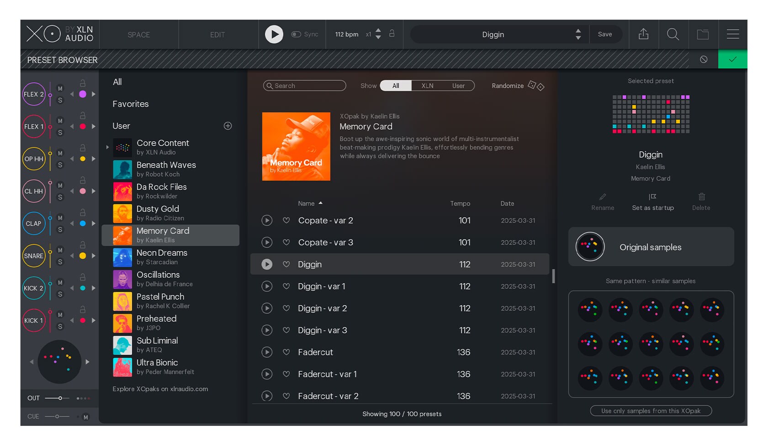Switch to the SPACE tab

pos(138,35)
